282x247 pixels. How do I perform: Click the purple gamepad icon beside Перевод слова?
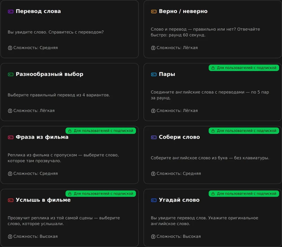(x=11, y=12)
